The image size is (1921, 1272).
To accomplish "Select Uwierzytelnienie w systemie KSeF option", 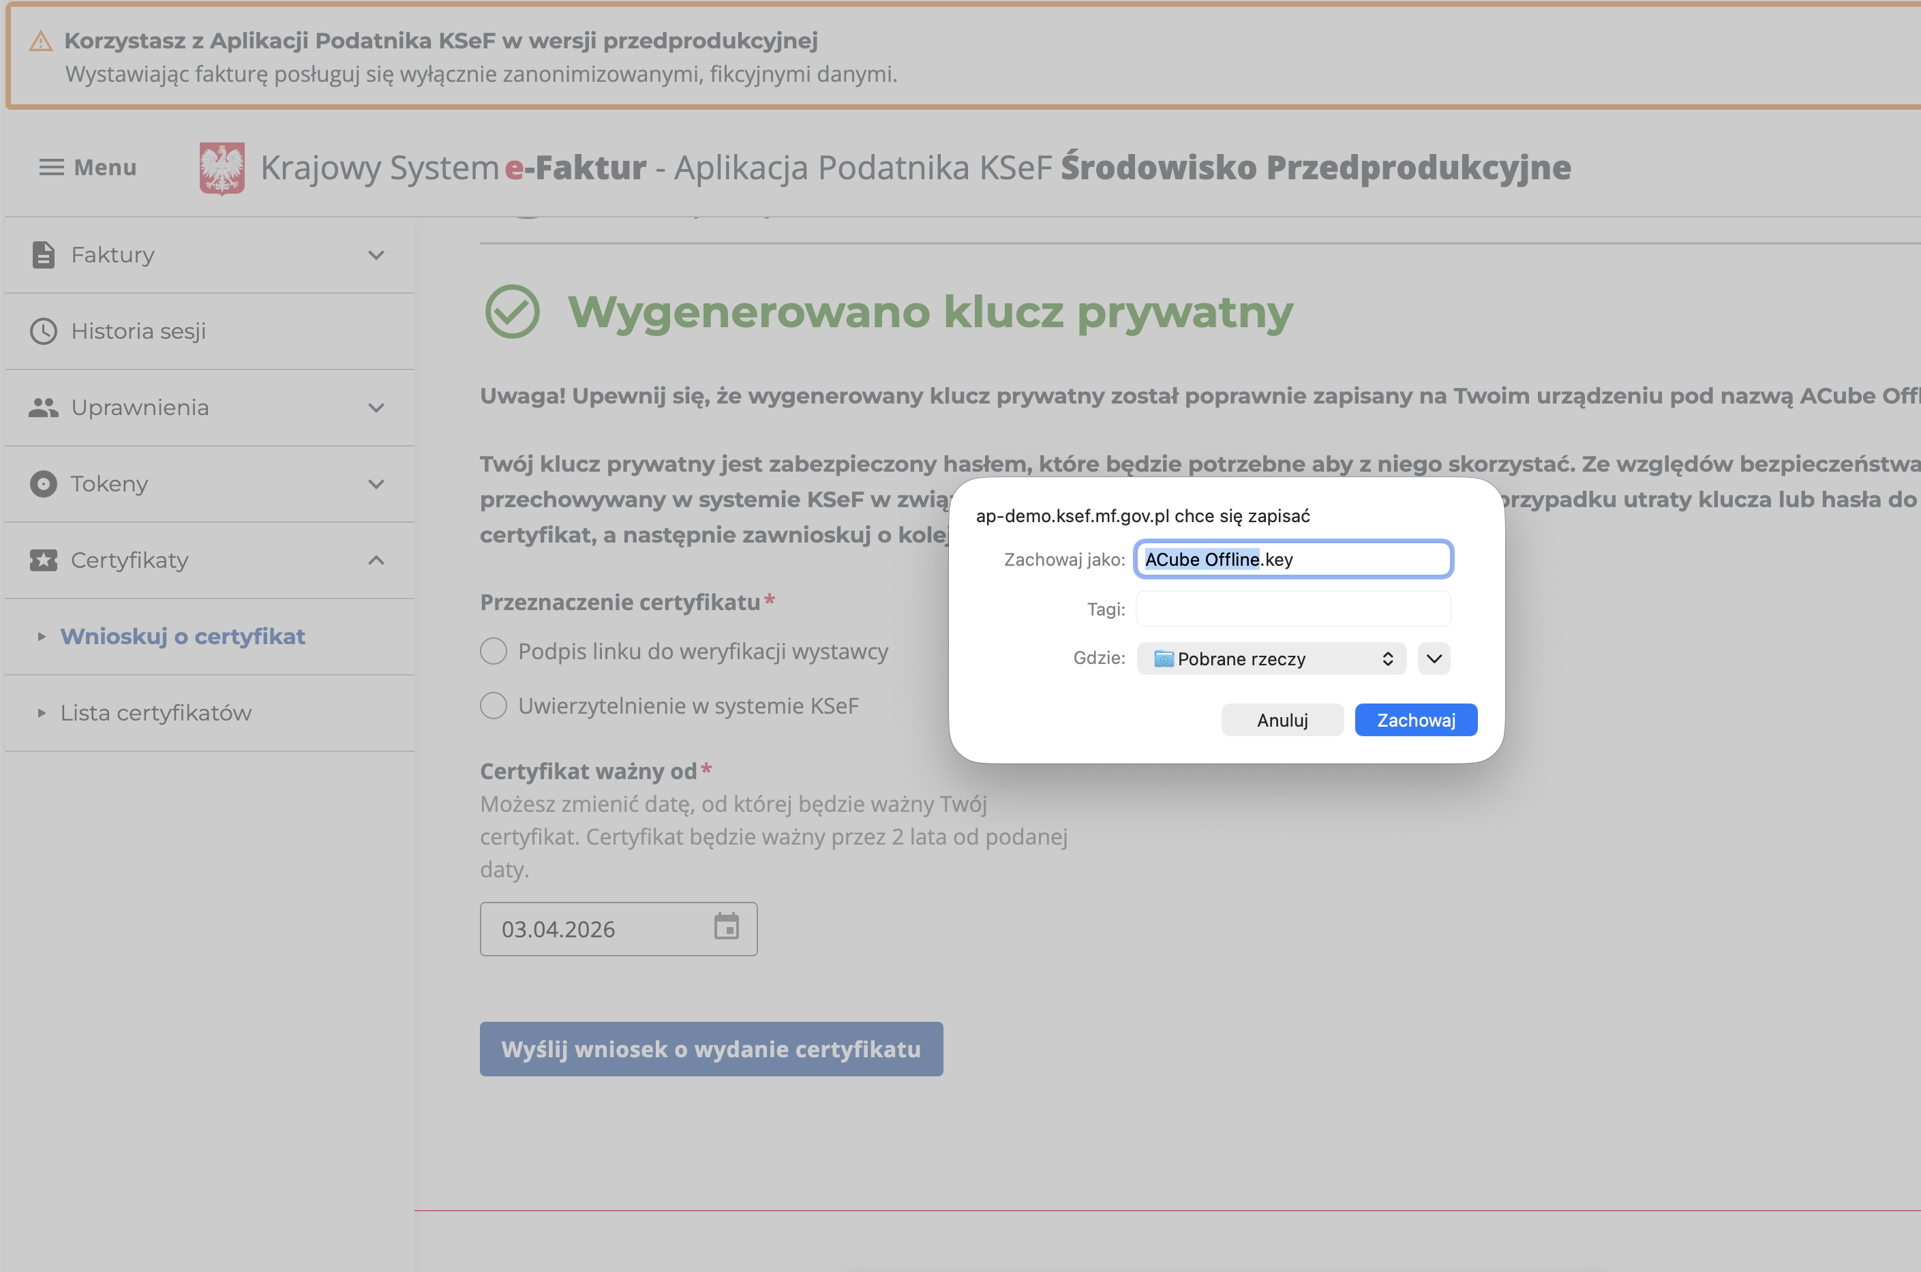I will click(x=494, y=705).
